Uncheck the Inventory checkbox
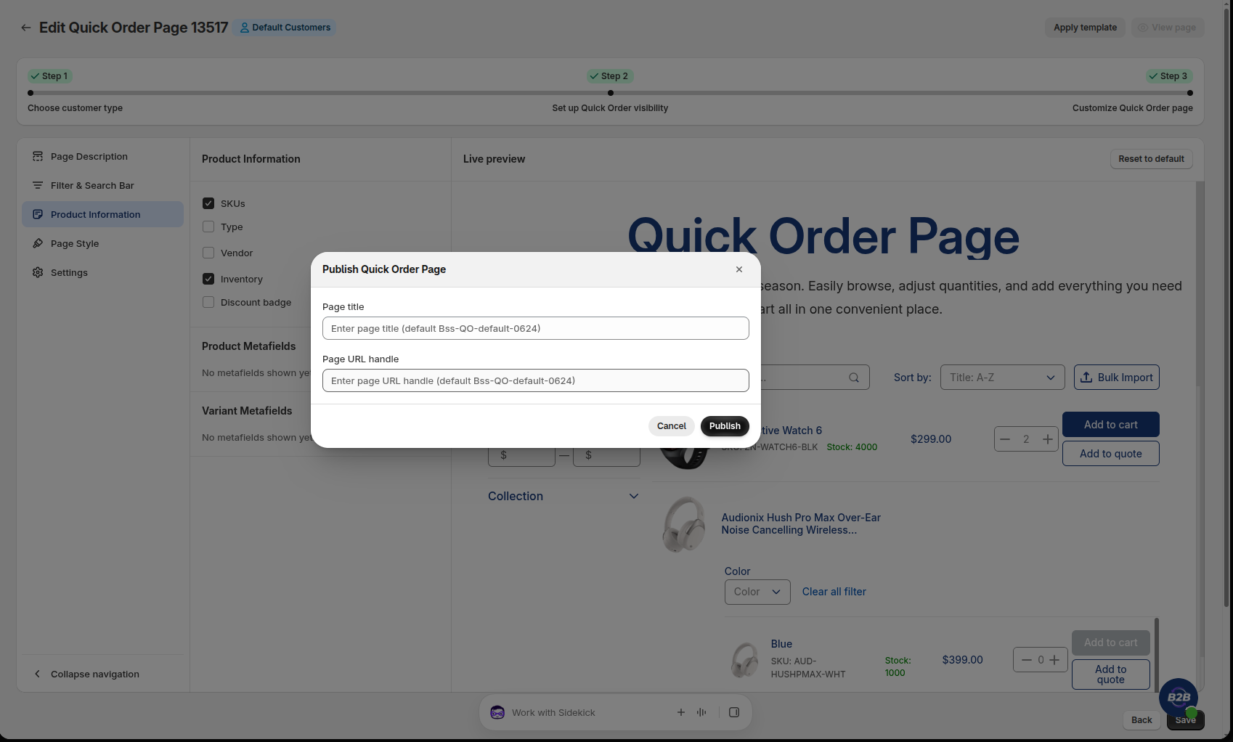Viewport: 1233px width, 742px height. (208, 279)
